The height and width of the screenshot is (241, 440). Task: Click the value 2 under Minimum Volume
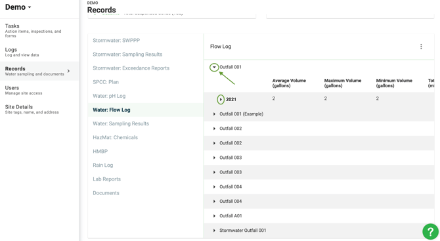(378, 99)
